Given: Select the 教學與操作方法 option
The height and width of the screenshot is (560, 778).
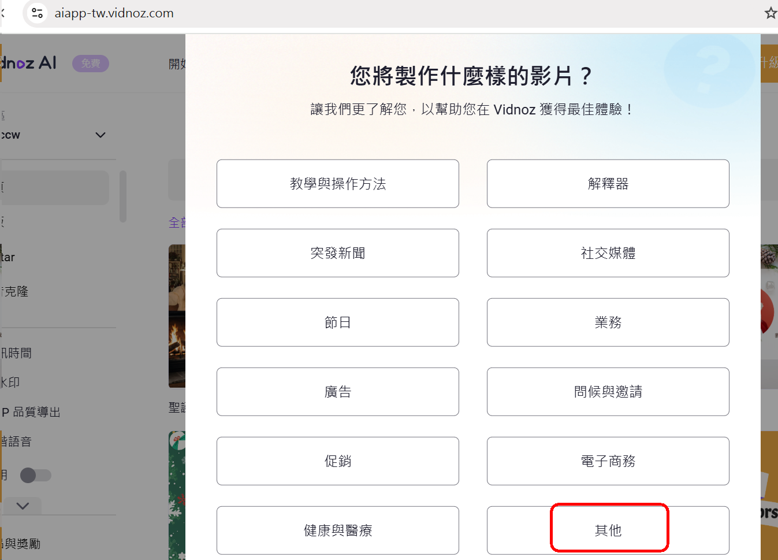Looking at the screenshot, I should tap(338, 184).
